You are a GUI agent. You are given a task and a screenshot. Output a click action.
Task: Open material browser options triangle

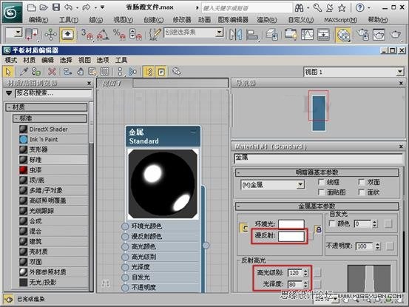point(9,93)
